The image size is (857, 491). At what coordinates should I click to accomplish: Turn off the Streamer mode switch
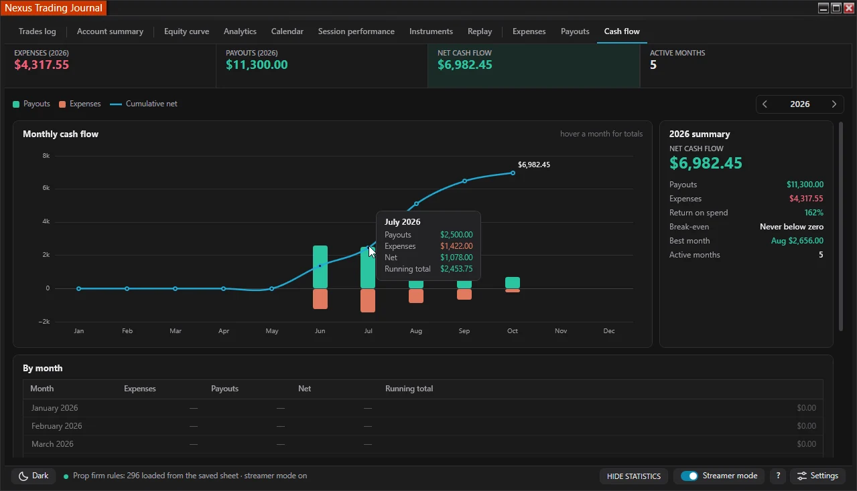pos(689,476)
